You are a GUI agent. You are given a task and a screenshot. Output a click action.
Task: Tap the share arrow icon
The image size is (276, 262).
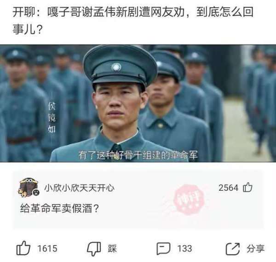click(233, 249)
